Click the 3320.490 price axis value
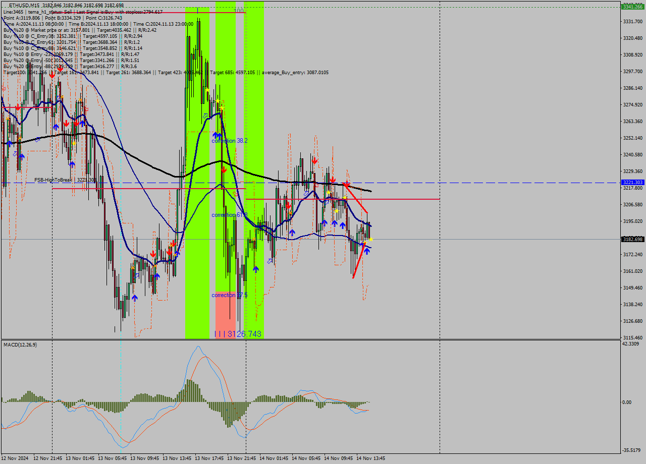 [x=633, y=38]
